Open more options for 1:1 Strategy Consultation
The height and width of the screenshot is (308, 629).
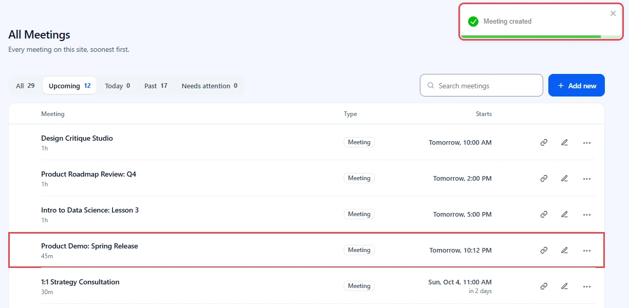(587, 286)
